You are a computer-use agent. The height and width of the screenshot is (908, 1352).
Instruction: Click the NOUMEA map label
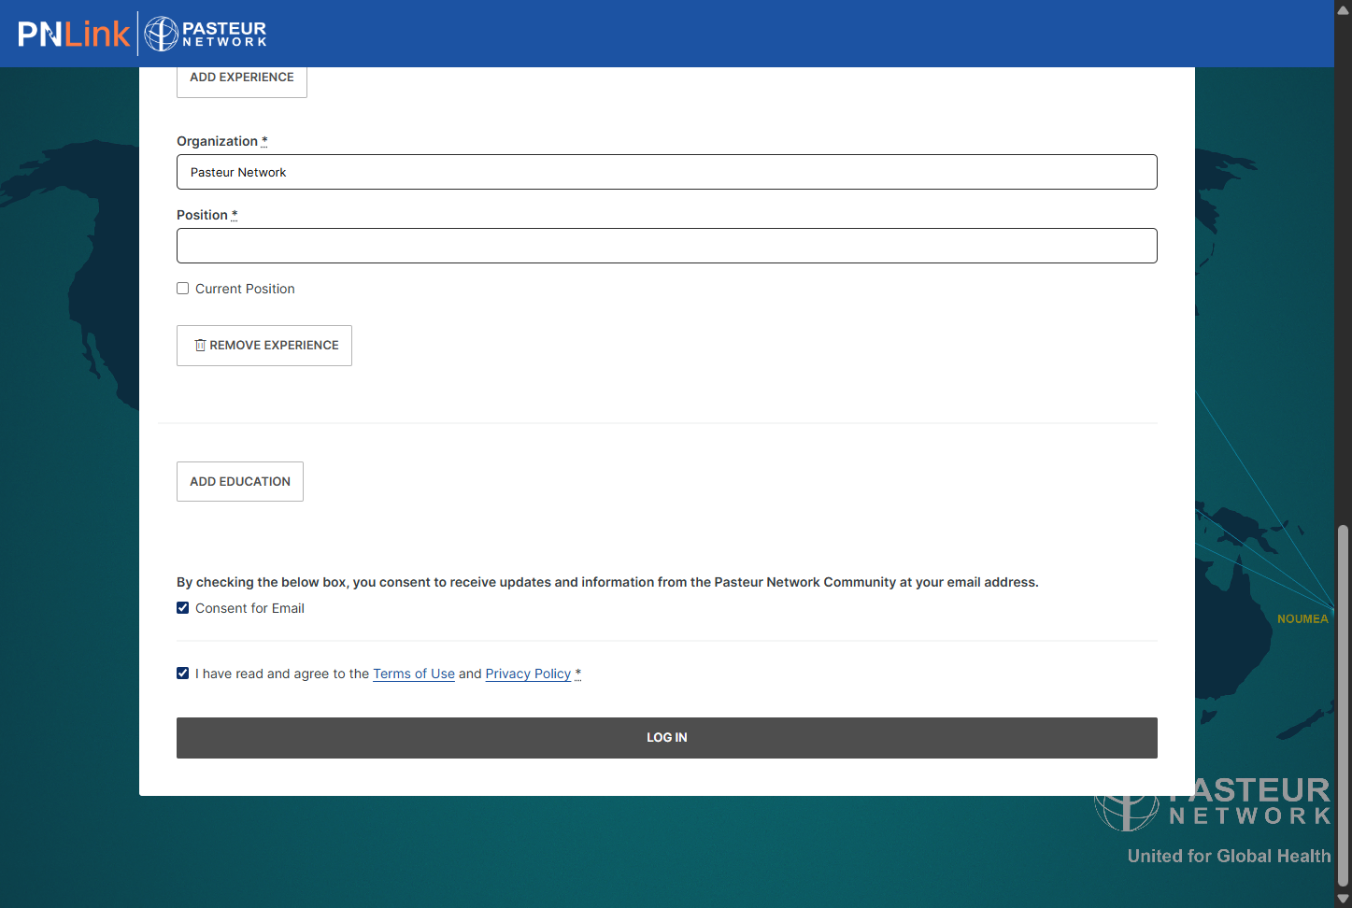click(x=1302, y=619)
